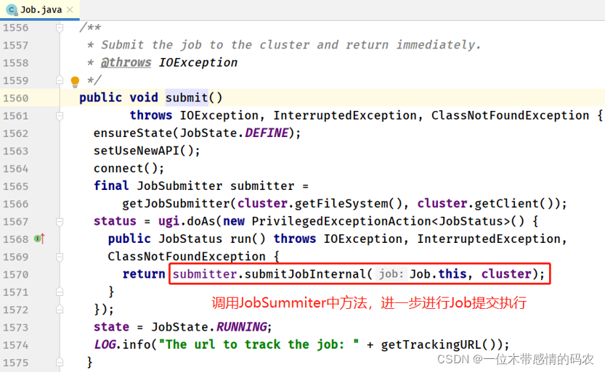This screenshot has height=372, width=605.
Task: Click the submit method name in declaration
Action: point(186,98)
